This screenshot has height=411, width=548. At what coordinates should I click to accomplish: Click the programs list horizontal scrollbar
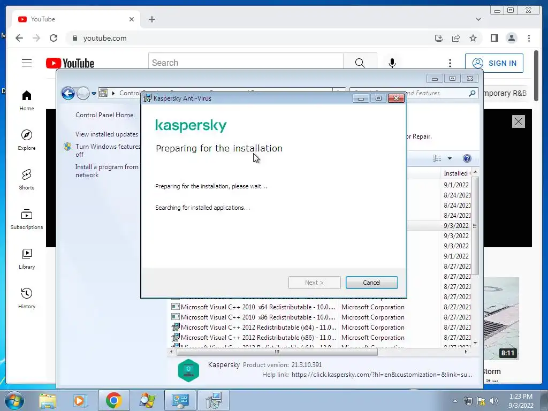point(277,352)
